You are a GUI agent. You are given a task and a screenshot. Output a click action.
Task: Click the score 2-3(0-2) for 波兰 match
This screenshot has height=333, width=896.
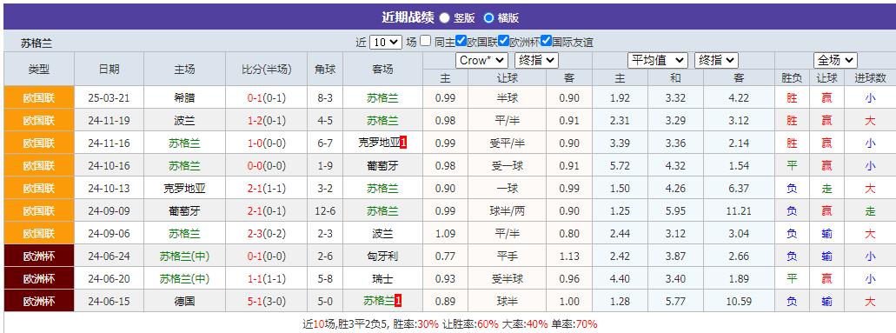pyautogui.click(x=266, y=233)
